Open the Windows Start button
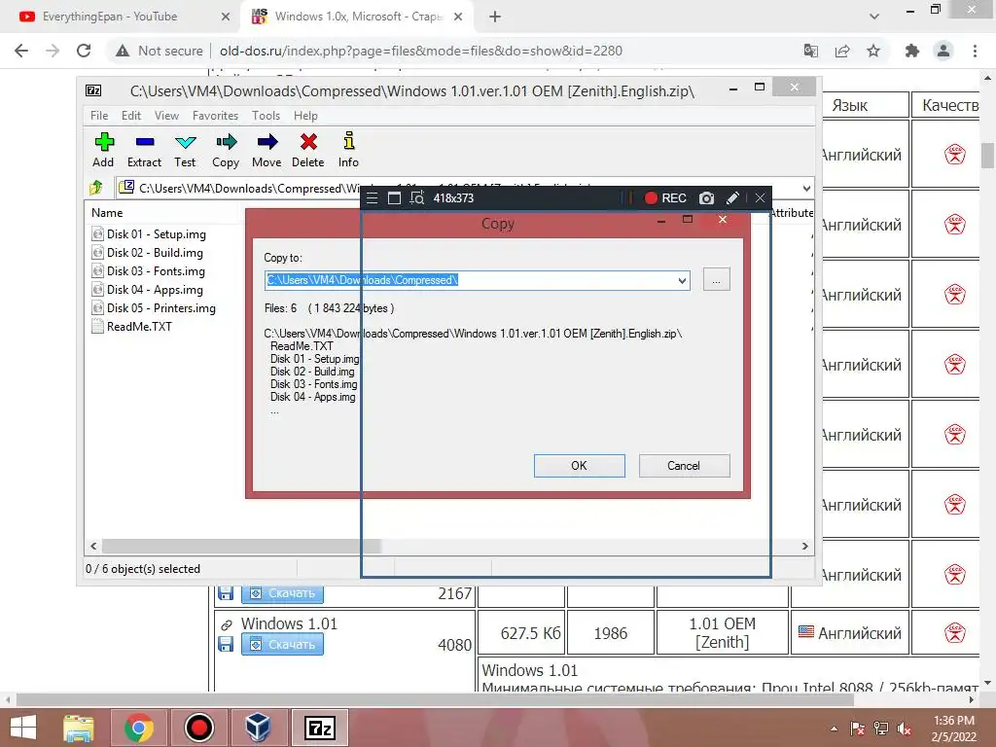Screen dimensions: 996x747 coord(23,728)
